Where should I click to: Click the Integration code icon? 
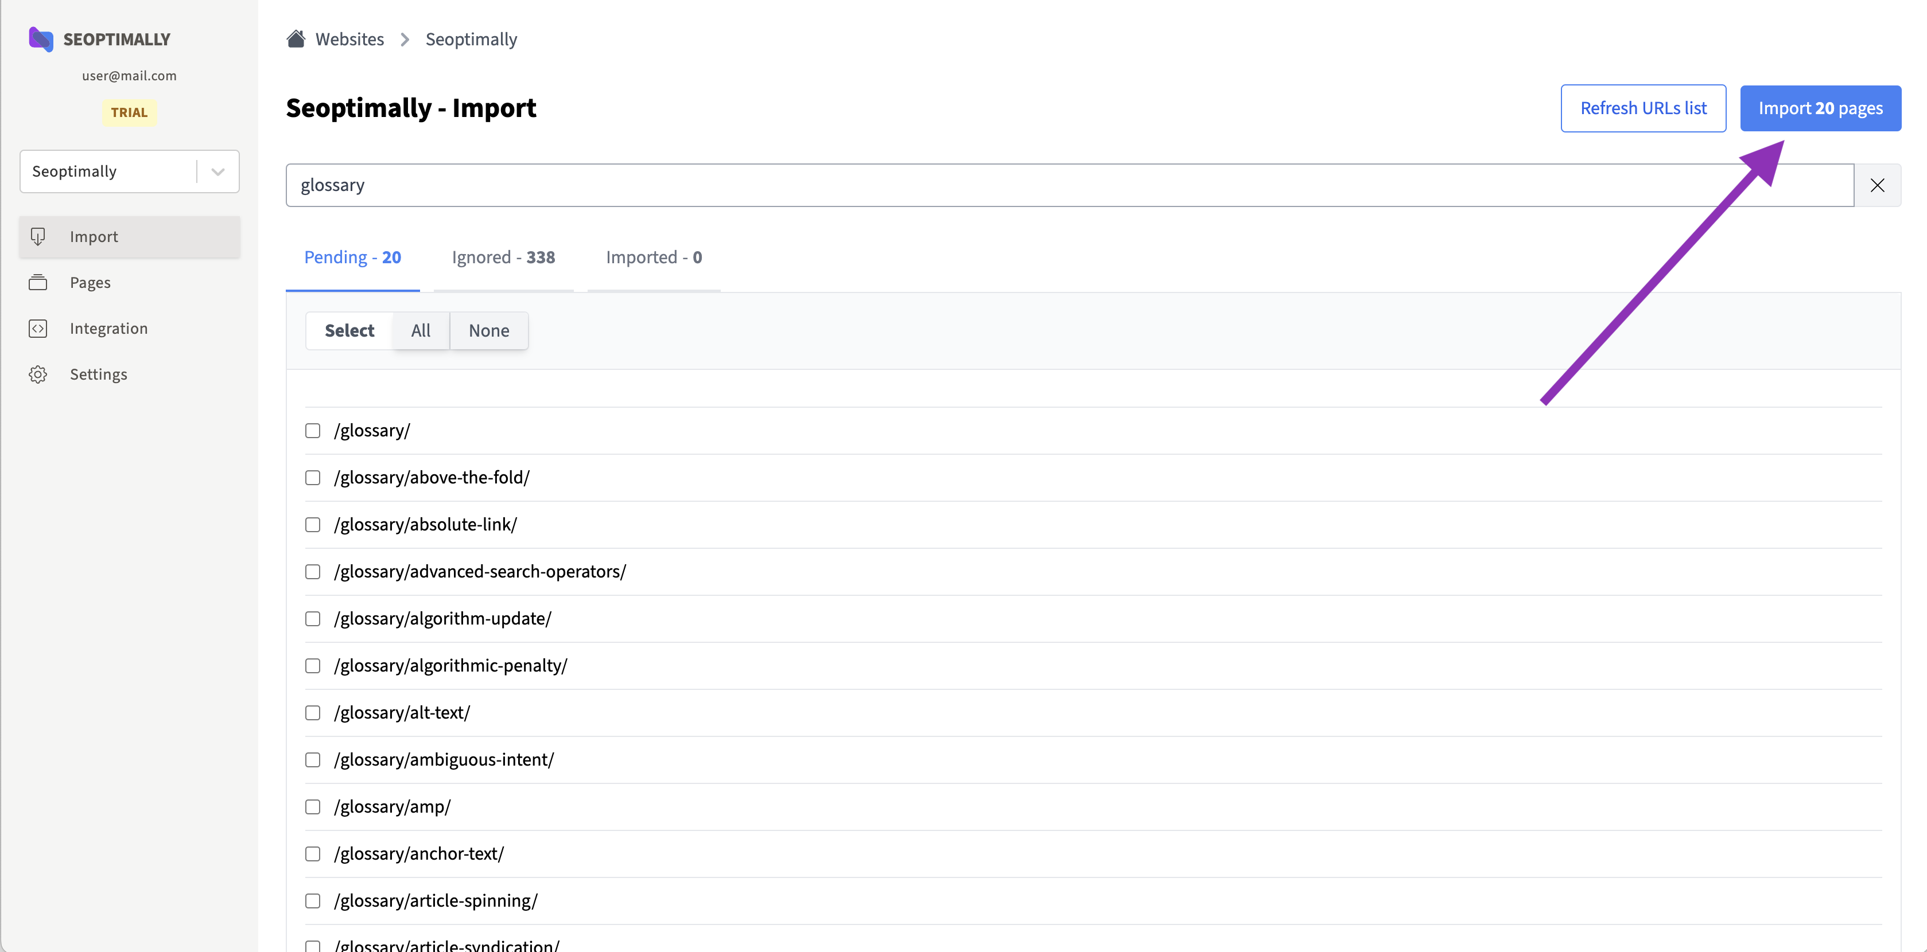(38, 328)
